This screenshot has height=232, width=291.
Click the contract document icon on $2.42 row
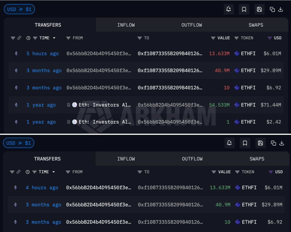coord(68,122)
